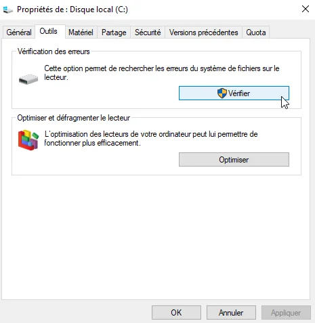Click the gray disk drive icon under error checking
Image resolution: width=315 pixels, height=323 pixels.
tap(28, 79)
